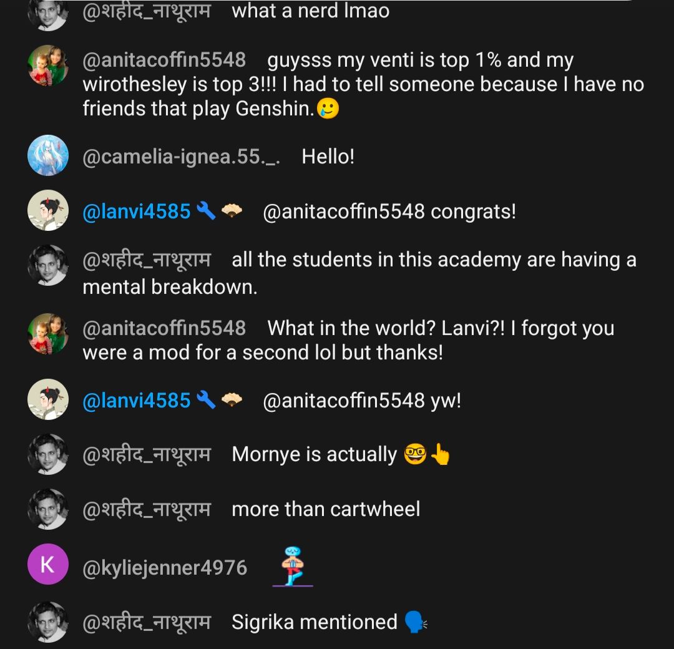Click the @kyliejenner4976 username

[165, 568]
